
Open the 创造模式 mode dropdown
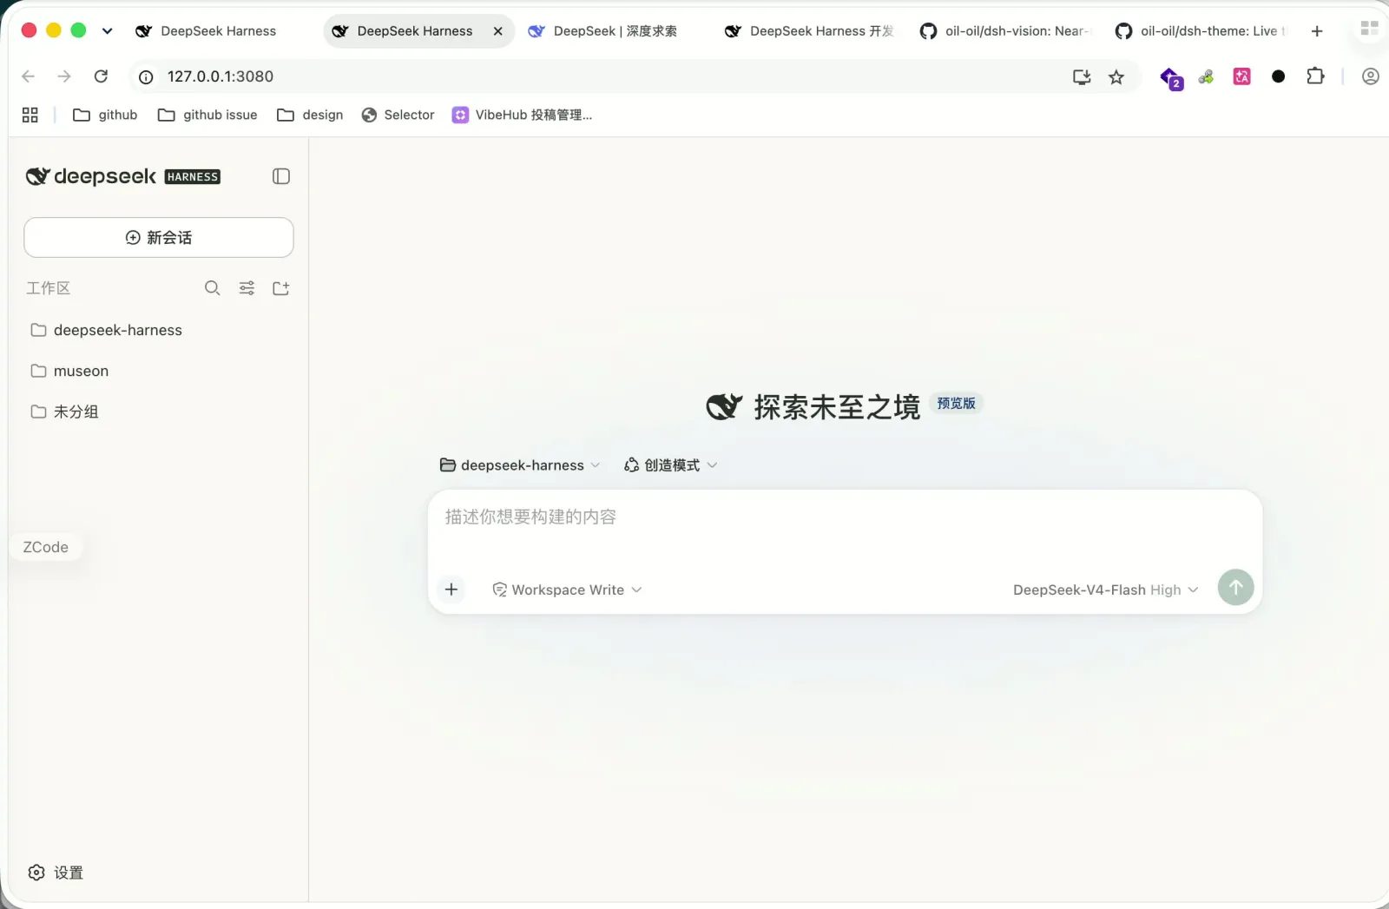point(670,465)
